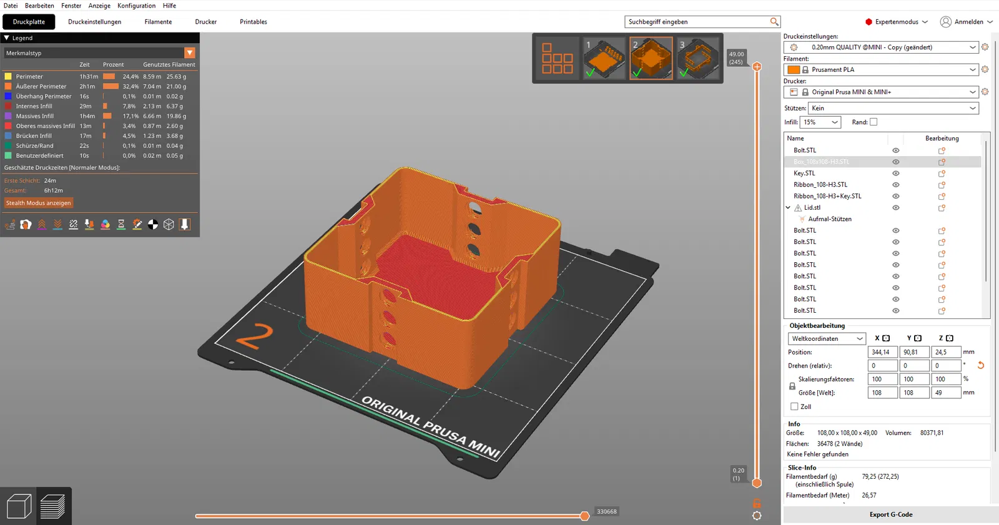Mirror object along the Y axis
This screenshot has height=525, width=999.
918,338
